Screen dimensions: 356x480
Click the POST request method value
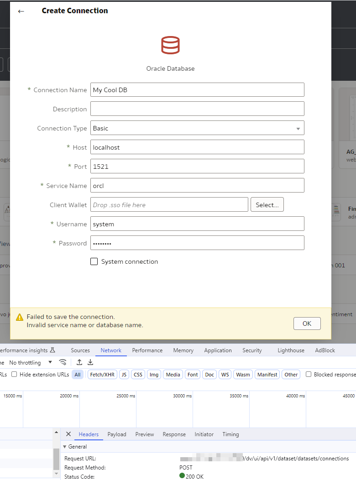click(x=186, y=467)
